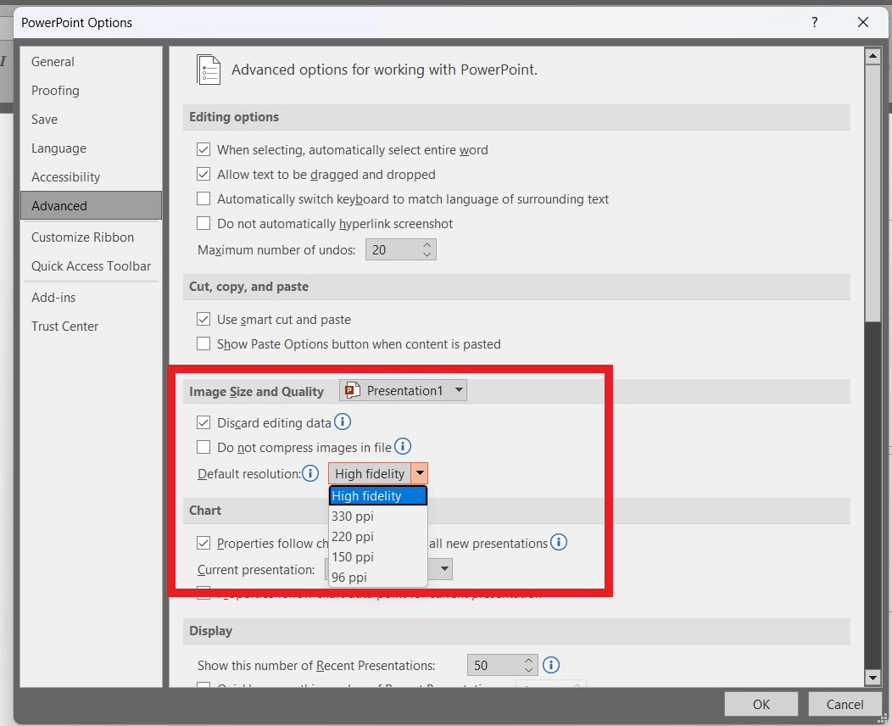The height and width of the screenshot is (726, 892).
Task: Click OK to apply the settings
Action: pos(760,704)
